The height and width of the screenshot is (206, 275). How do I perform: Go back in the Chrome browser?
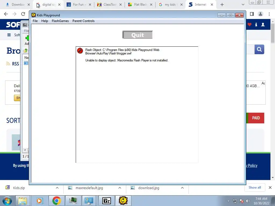point(6,14)
